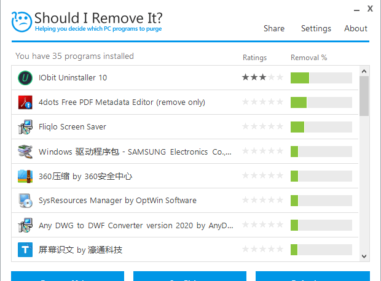Click the 4dots PDF Metadata Editor icon
Screen dimensions: 381x281
(25, 102)
